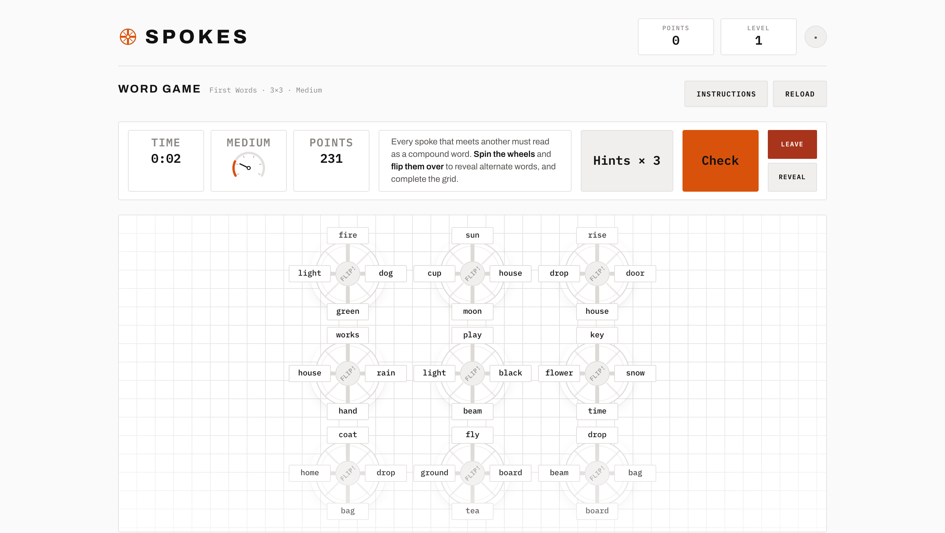
Task: Select the 'fire' spoke word
Action: pyautogui.click(x=347, y=235)
